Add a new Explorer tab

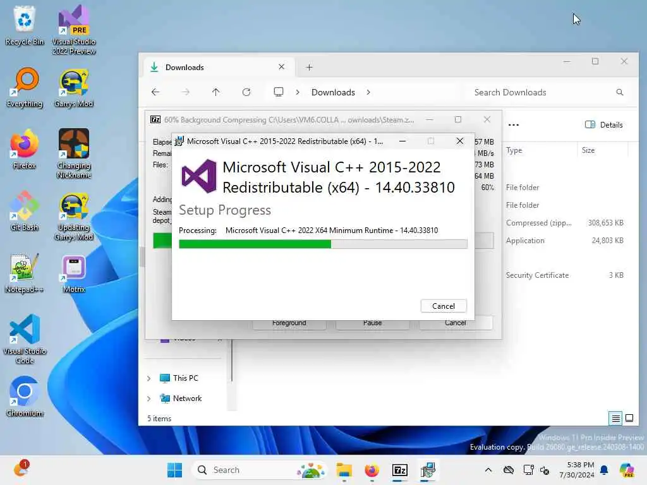(x=310, y=67)
